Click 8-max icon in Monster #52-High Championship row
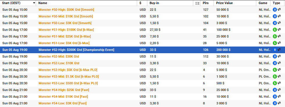This screenshot has width=285, height=107. (275, 50)
